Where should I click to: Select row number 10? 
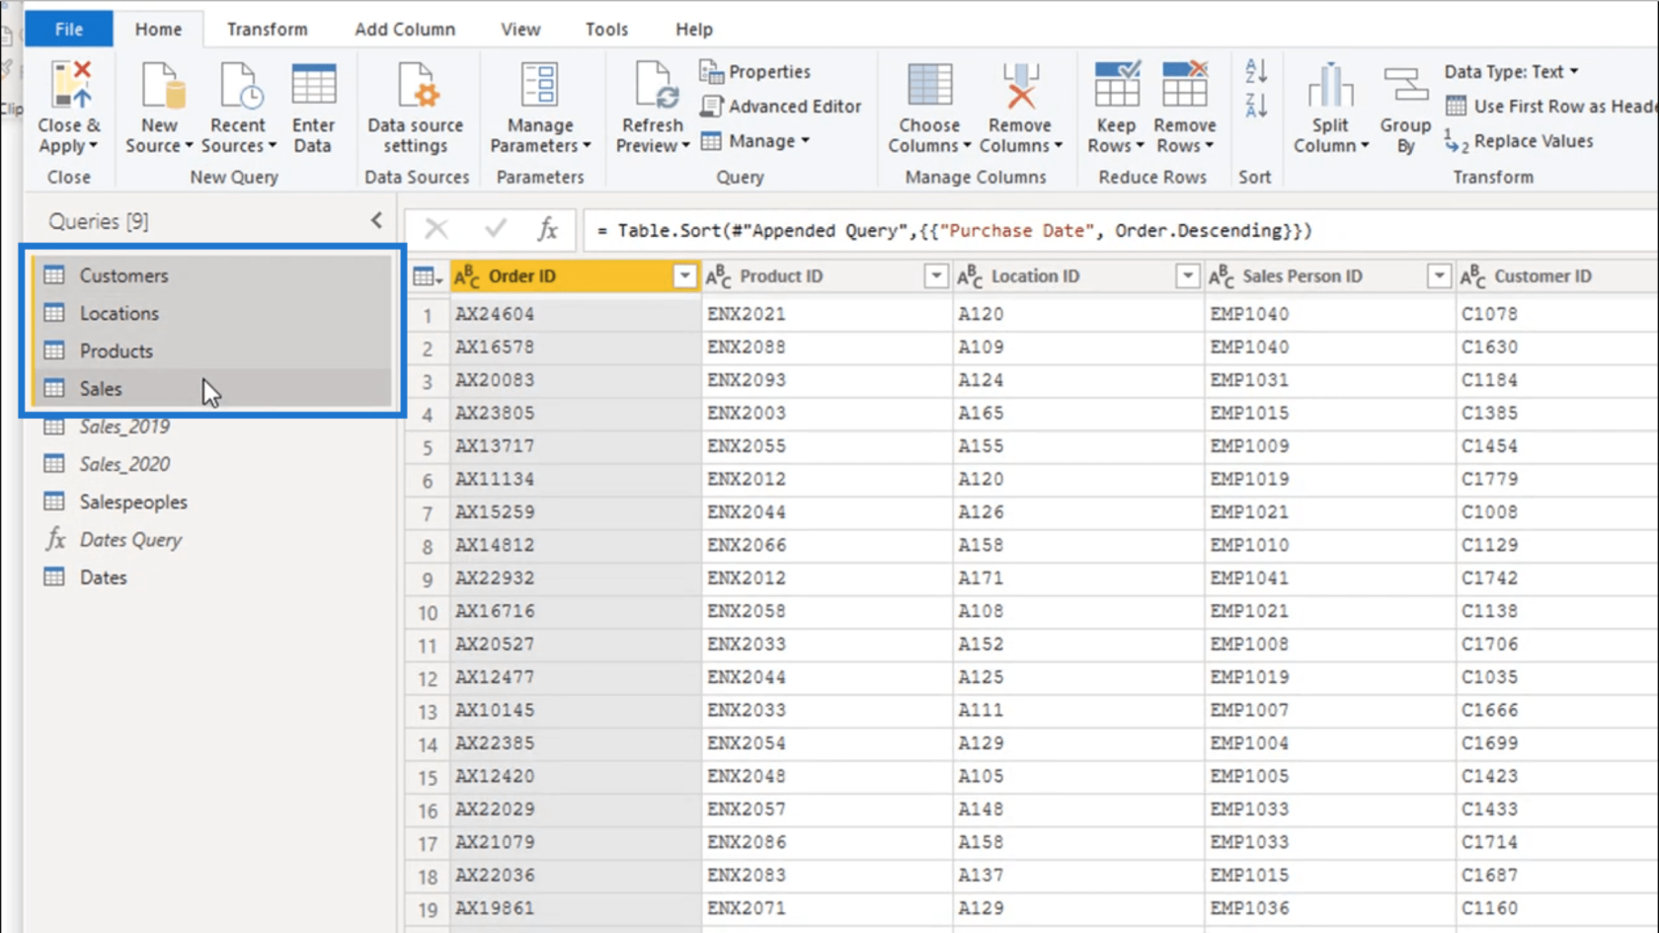click(428, 612)
